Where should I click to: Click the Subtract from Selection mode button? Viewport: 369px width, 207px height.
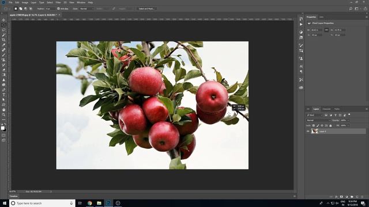[25, 9]
